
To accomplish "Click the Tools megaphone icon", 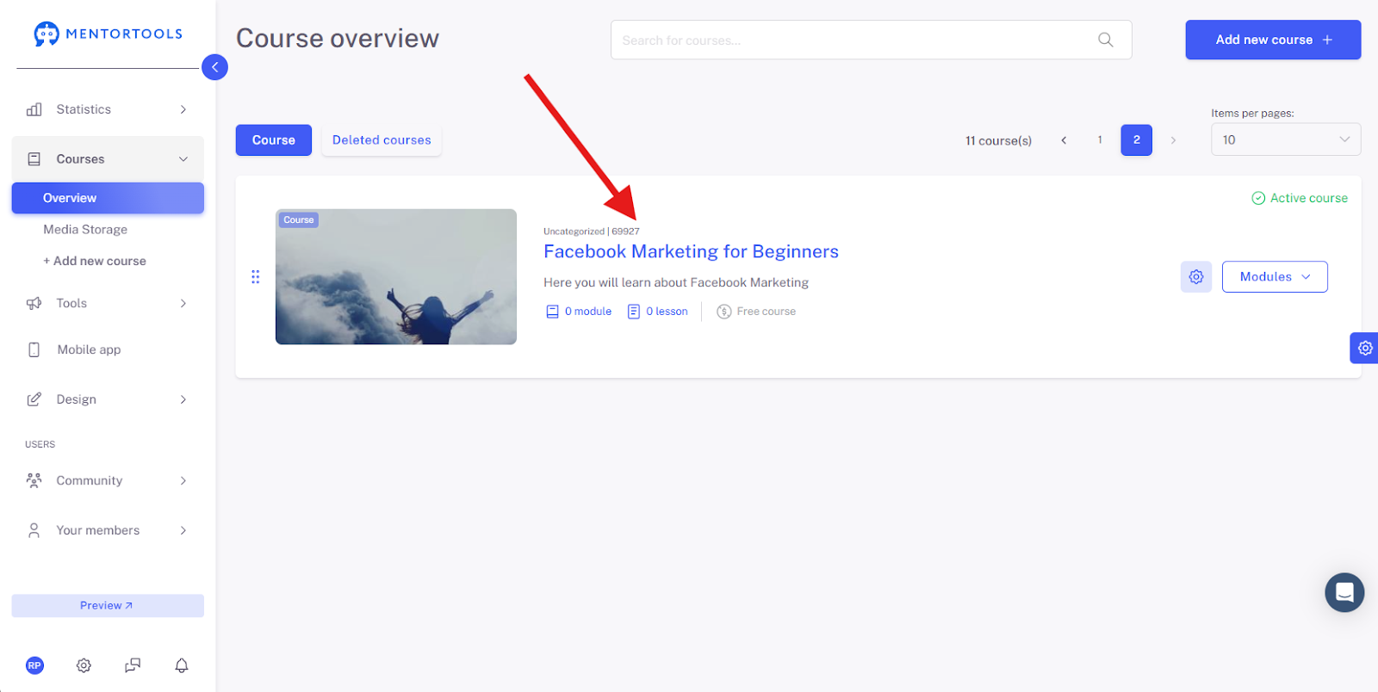I will [x=34, y=303].
